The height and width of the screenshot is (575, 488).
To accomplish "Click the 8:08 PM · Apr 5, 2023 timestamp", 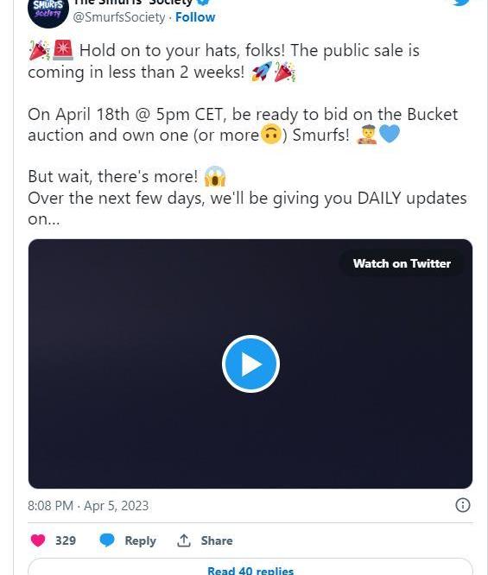I will (x=88, y=506).
